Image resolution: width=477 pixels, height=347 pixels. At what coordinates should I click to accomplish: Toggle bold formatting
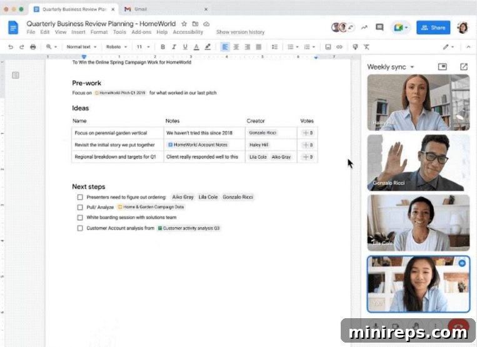(163, 46)
